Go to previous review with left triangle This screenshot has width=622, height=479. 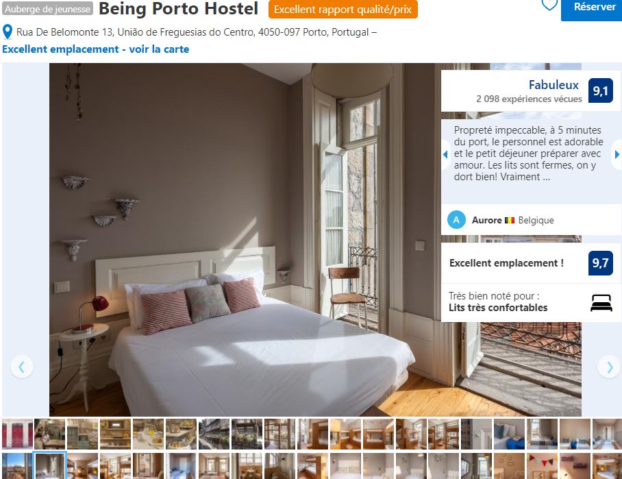point(445,154)
